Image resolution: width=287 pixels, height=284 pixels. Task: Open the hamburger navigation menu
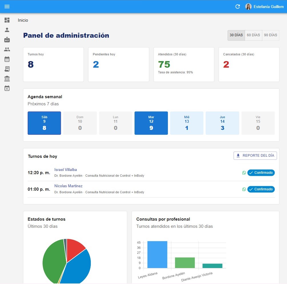7,7
